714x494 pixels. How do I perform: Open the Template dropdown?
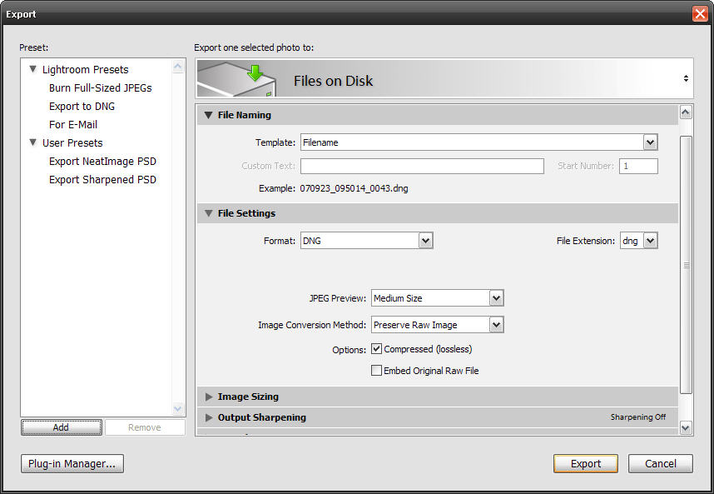(650, 142)
